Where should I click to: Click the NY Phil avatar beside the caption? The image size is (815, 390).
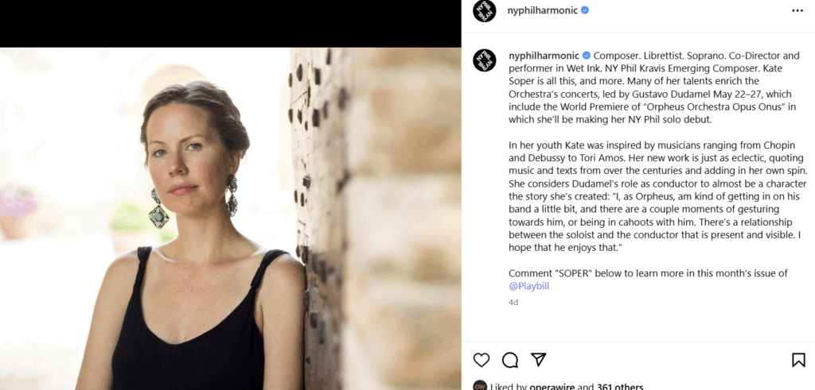484,60
